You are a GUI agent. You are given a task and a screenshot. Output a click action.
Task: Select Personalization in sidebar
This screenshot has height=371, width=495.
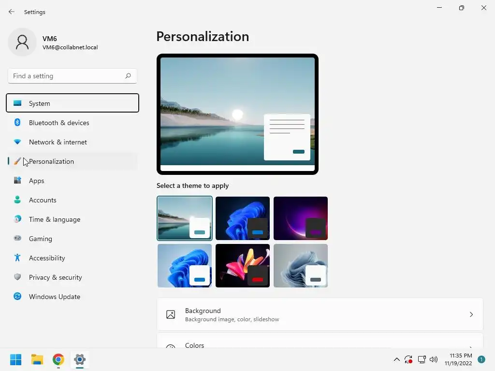(73, 161)
